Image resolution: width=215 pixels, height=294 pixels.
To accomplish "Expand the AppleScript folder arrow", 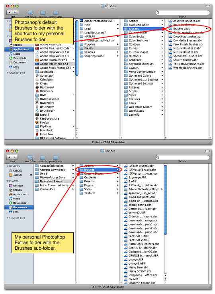I will (x=73, y=72).
